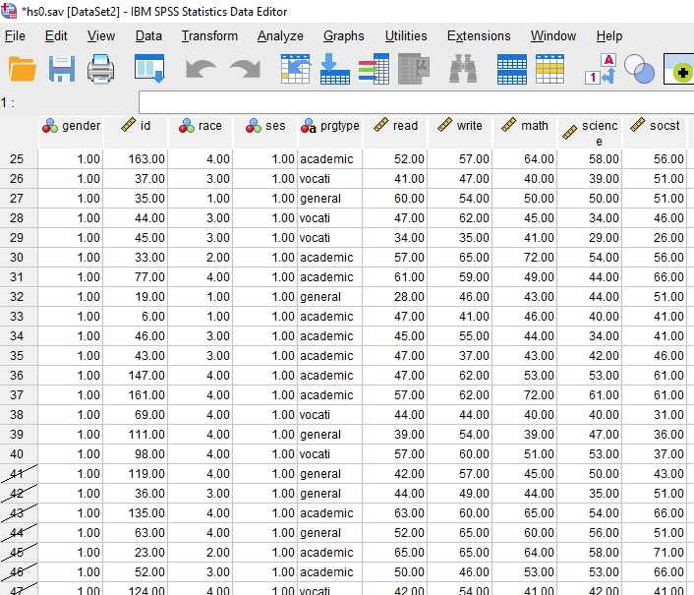Open the Utilities menu
Screen dimensions: 694x595
[x=406, y=35]
